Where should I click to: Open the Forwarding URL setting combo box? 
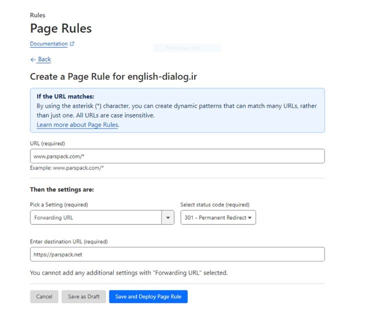(95, 217)
